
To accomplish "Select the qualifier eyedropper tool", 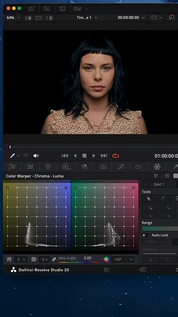I will click(12, 156).
